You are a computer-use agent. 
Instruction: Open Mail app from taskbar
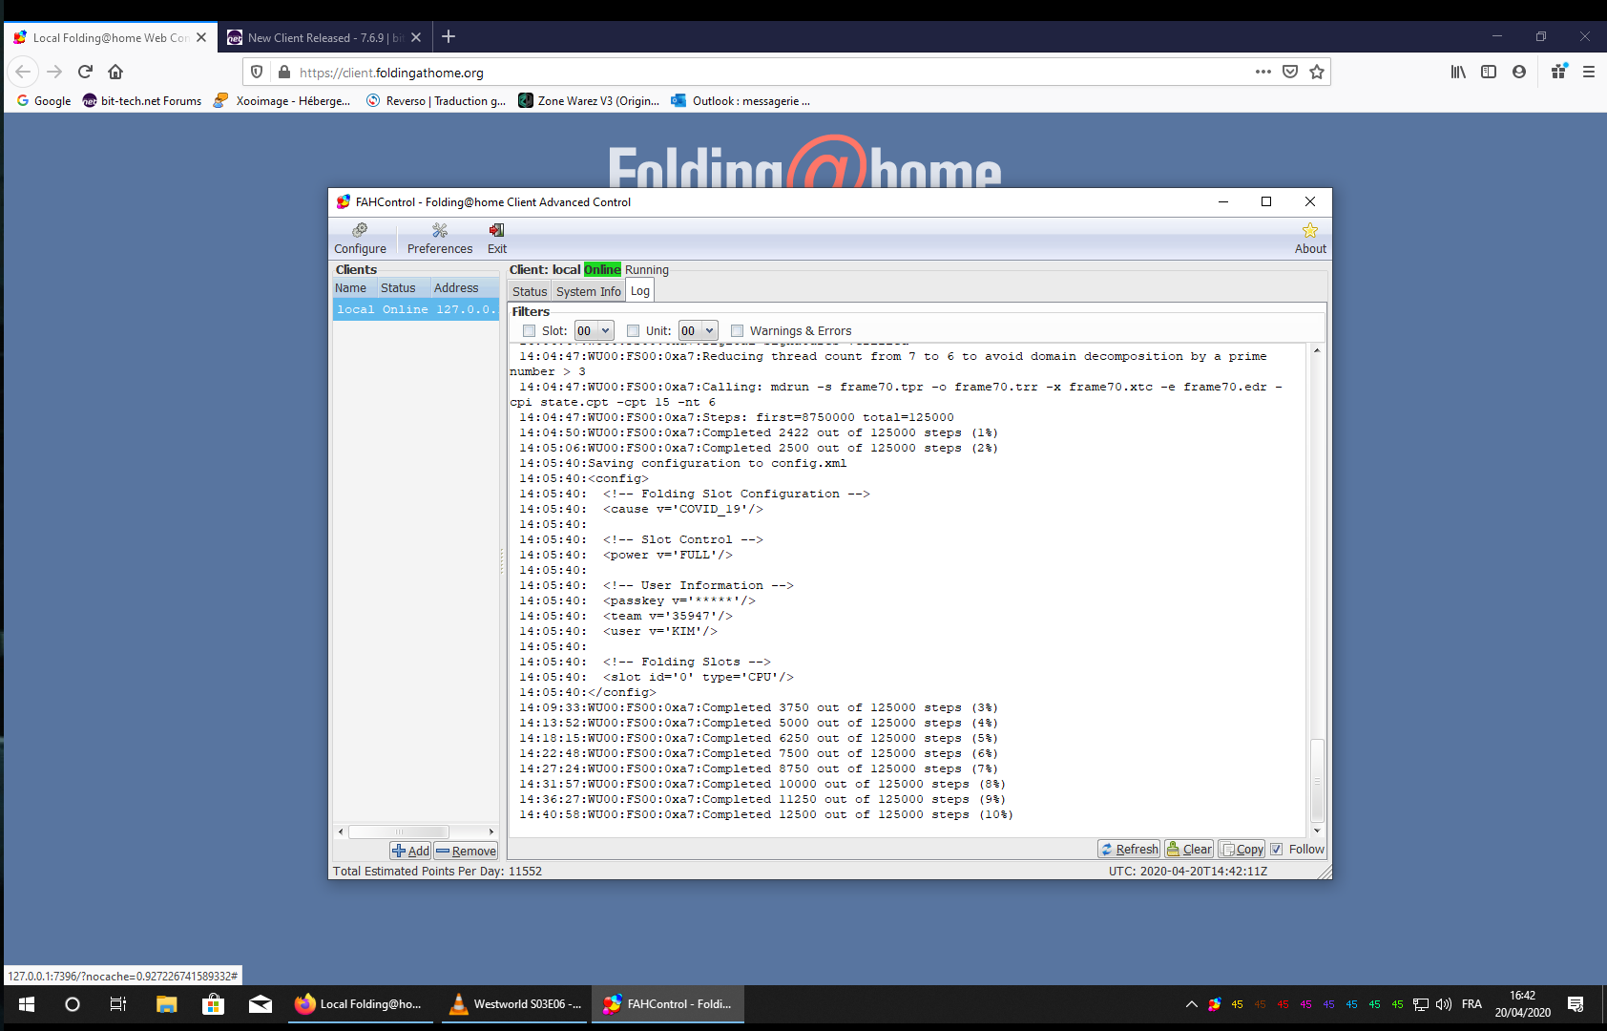(260, 1004)
